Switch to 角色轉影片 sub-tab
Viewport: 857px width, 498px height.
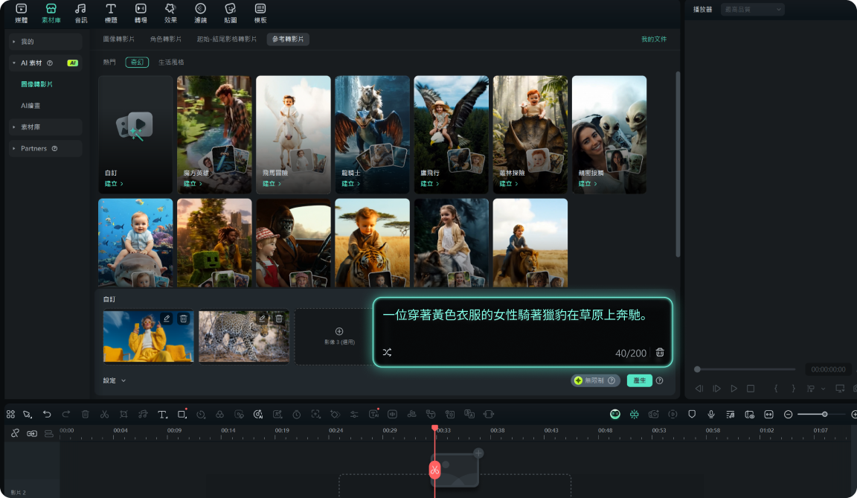pyautogui.click(x=166, y=39)
